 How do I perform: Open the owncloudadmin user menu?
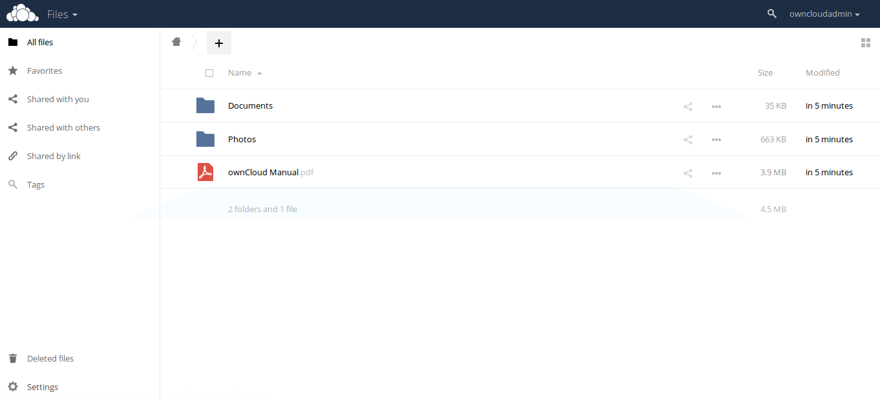tap(825, 14)
